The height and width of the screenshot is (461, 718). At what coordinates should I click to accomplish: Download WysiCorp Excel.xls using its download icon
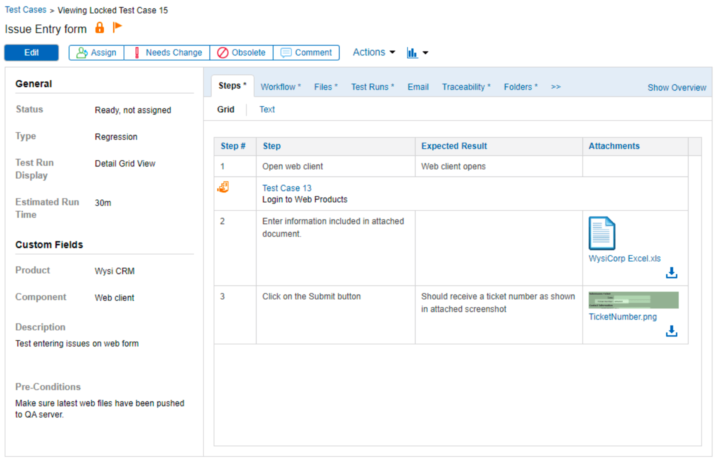[671, 273]
